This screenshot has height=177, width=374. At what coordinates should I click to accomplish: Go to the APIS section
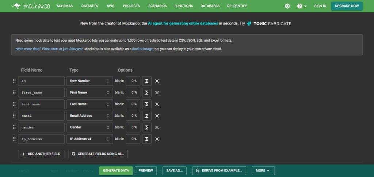(111, 6)
